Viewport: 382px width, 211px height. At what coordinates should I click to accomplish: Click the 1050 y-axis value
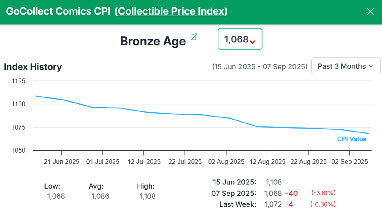click(x=19, y=150)
